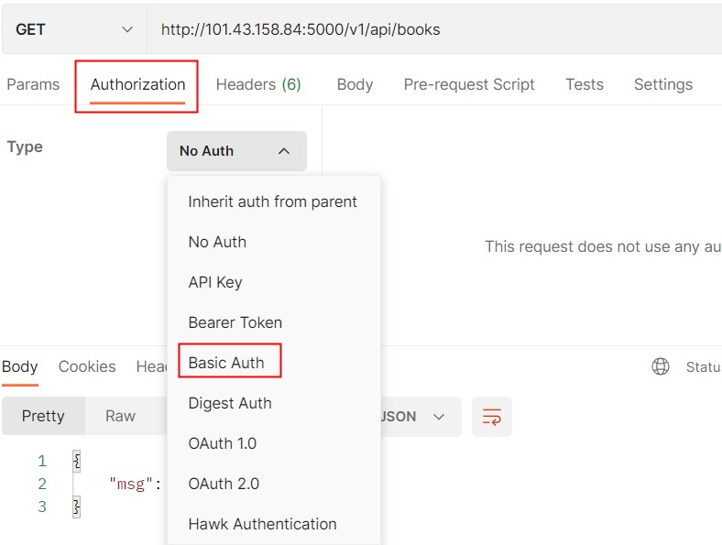Click the request URL input field
The height and width of the screenshot is (545, 722).
[431, 29]
